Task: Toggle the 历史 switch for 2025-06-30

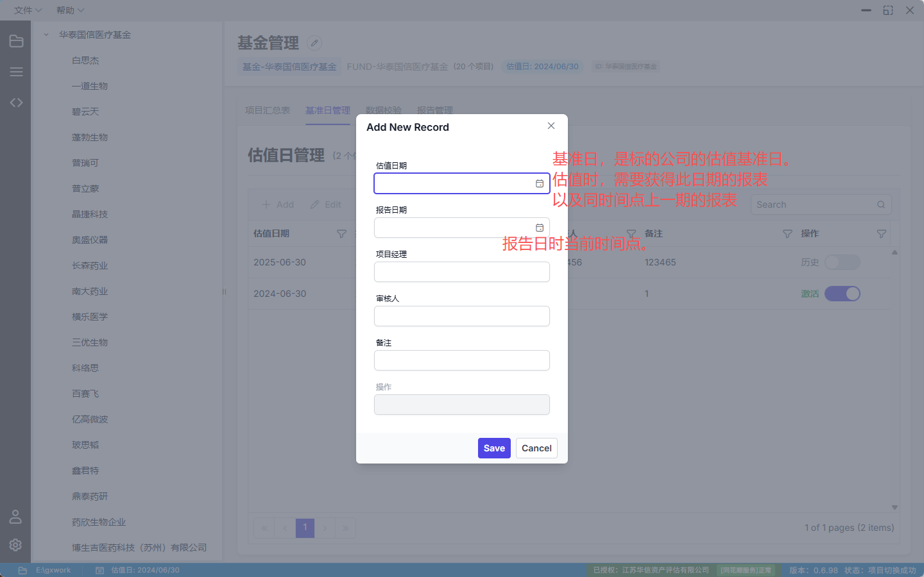Action: pyautogui.click(x=843, y=262)
